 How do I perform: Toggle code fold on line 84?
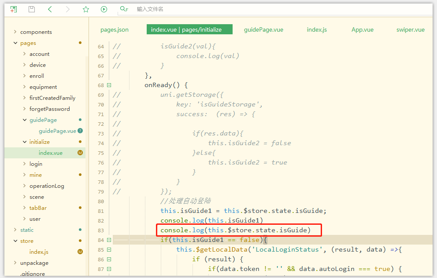coord(109,240)
